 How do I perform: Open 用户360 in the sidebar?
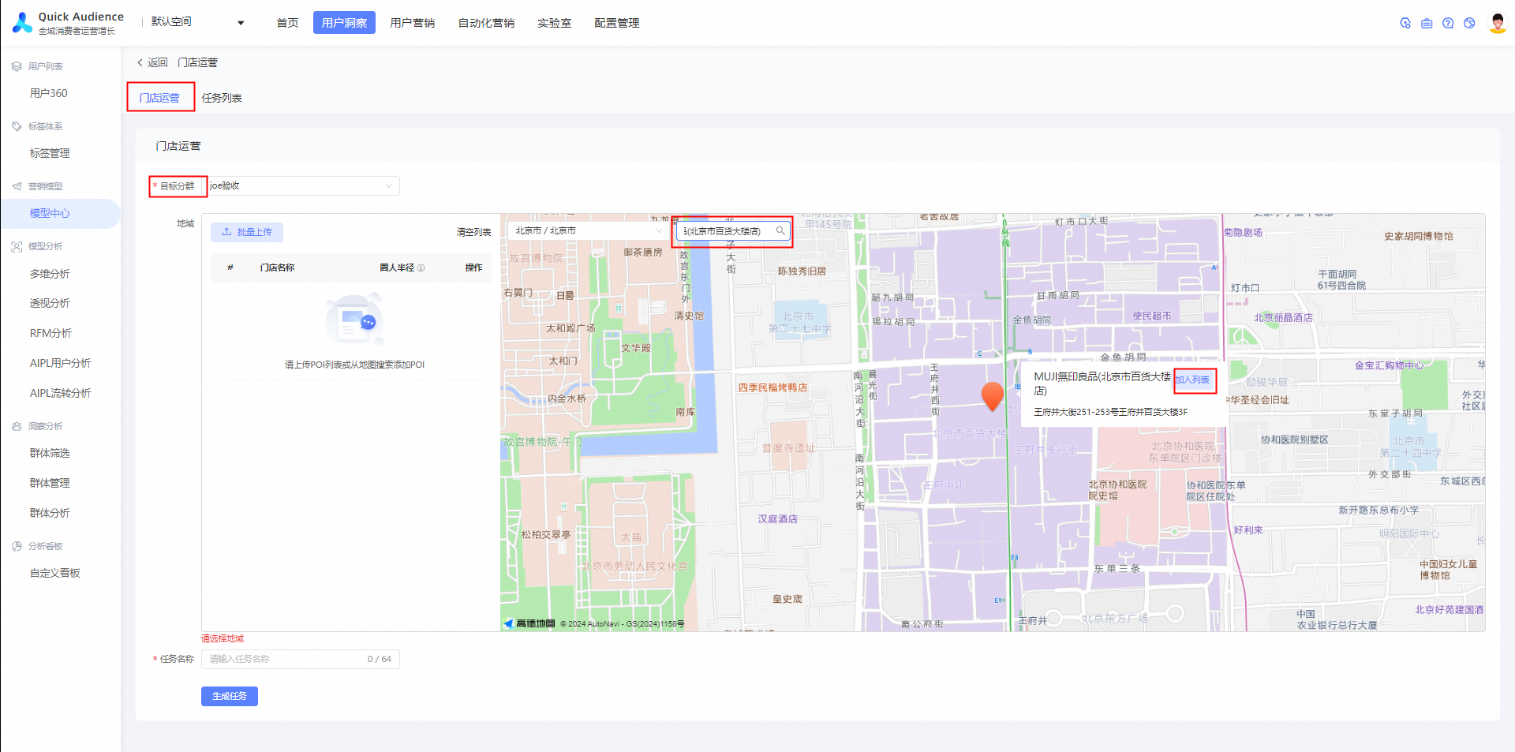pos(48,93)
